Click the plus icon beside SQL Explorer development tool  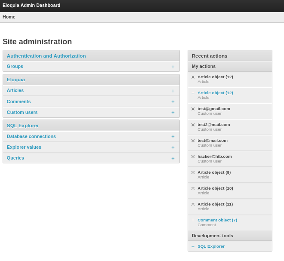click(193, 246)
